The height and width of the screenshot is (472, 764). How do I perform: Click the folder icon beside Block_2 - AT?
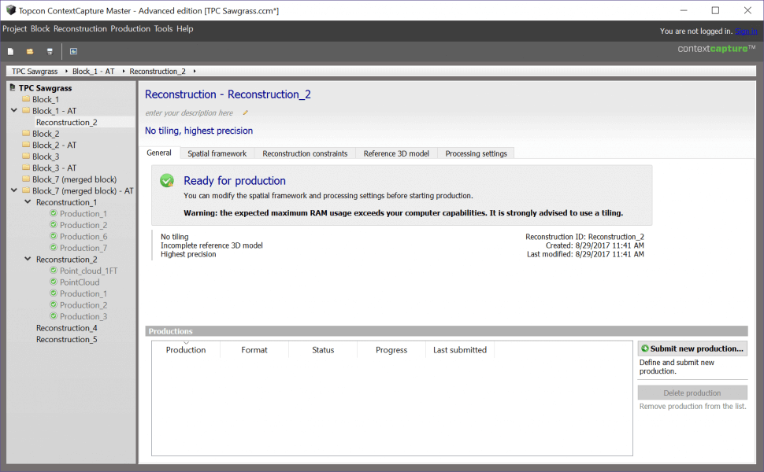26,145
